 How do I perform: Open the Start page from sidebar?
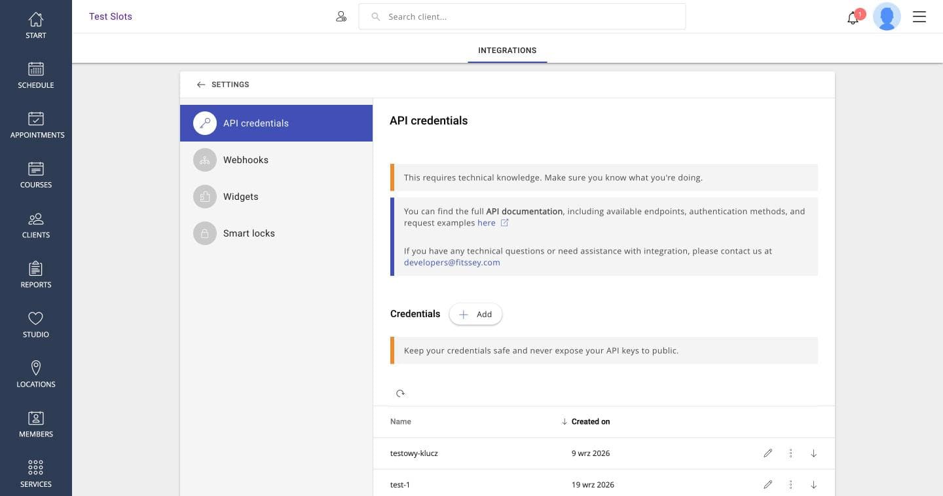tap(36, 26)
